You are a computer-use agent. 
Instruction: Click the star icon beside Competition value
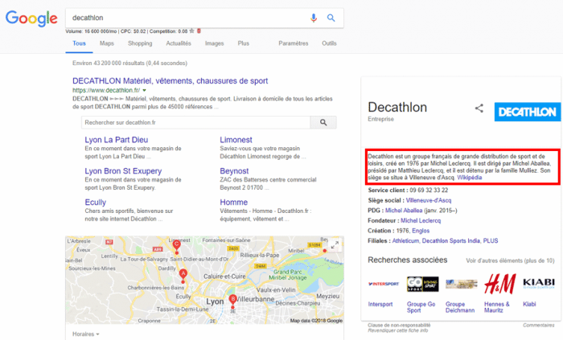pyautogui.click(x=191, y=31)
